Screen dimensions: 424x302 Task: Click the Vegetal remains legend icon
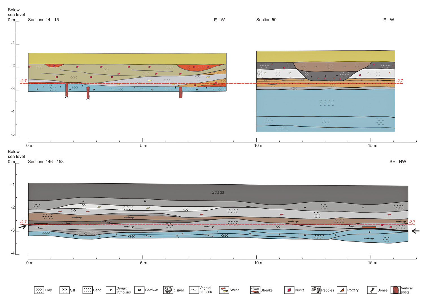194,290
